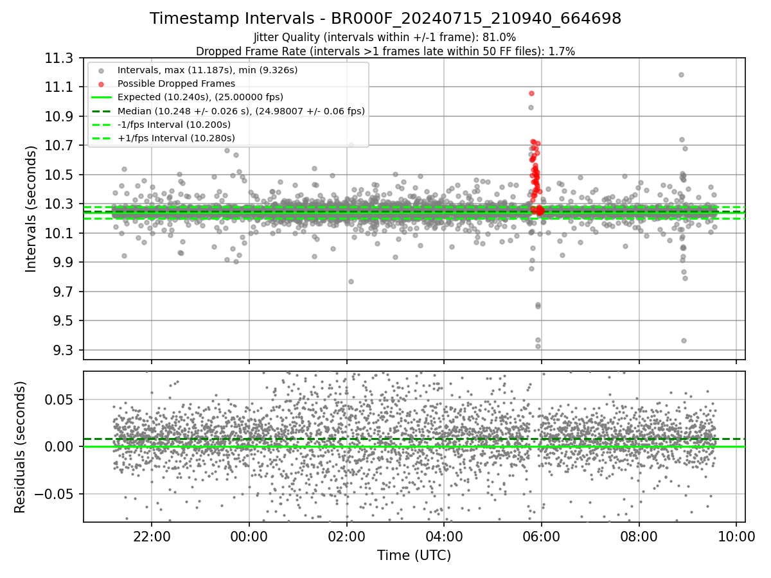Image resolution: width=771 pixels, height=578 pixels.
Task: Click the 9.7 tick label on intervals axis
Action: [x=63, y=292]
